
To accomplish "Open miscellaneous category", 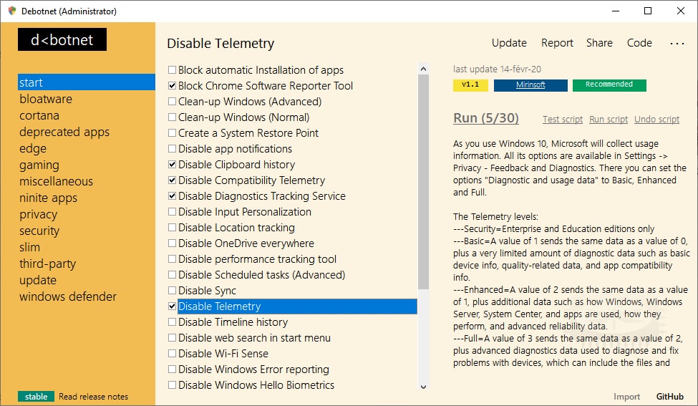I will tap(56, 181).
